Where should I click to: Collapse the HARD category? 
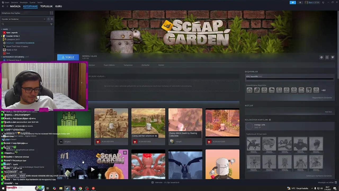[x=2, y=29]
